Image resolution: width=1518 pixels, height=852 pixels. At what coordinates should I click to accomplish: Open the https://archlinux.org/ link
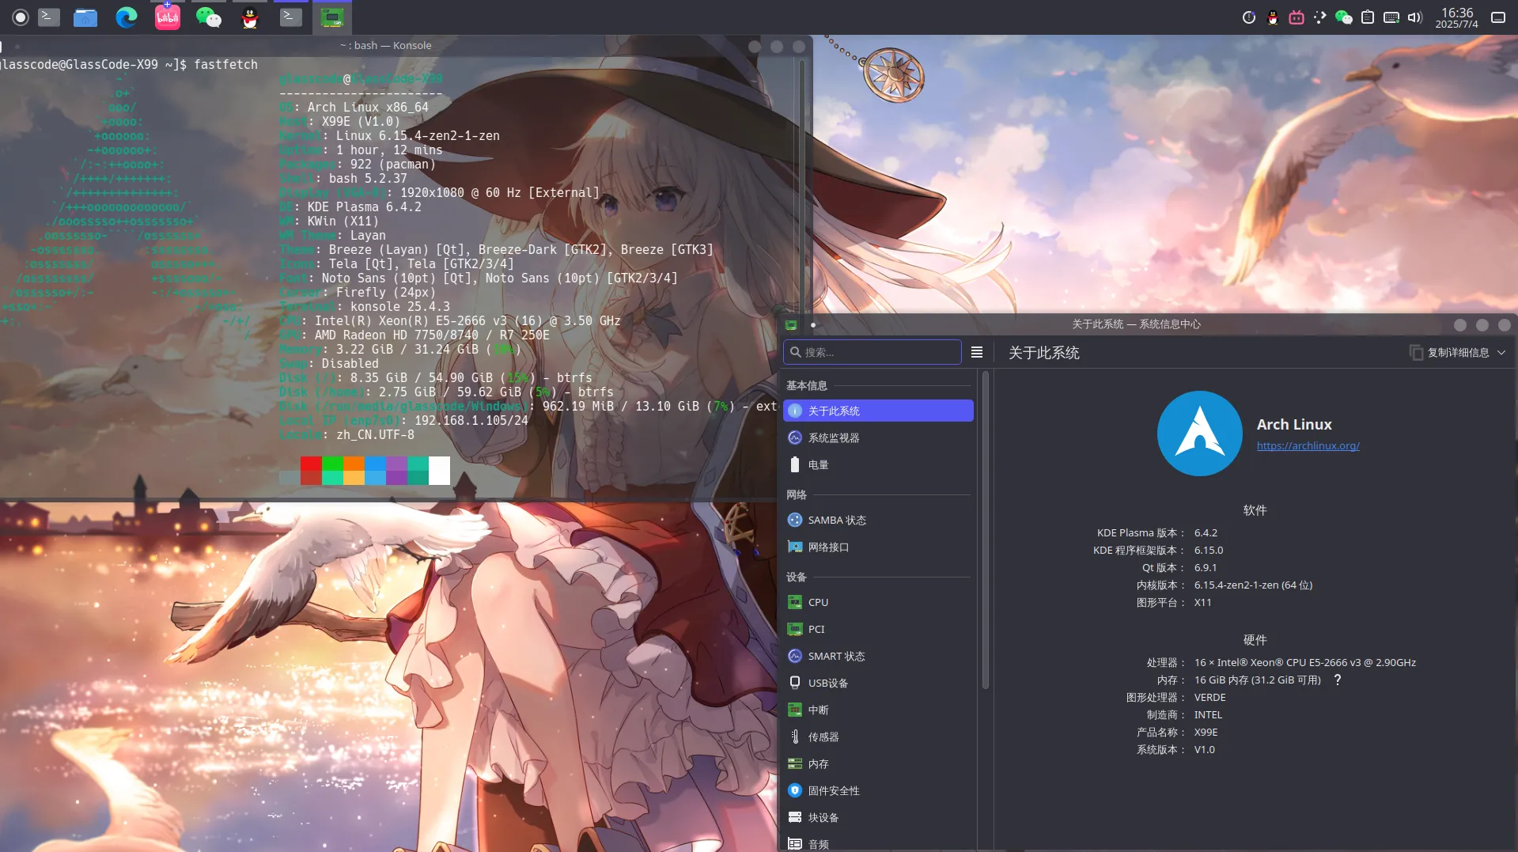(x=1308, y=445)
